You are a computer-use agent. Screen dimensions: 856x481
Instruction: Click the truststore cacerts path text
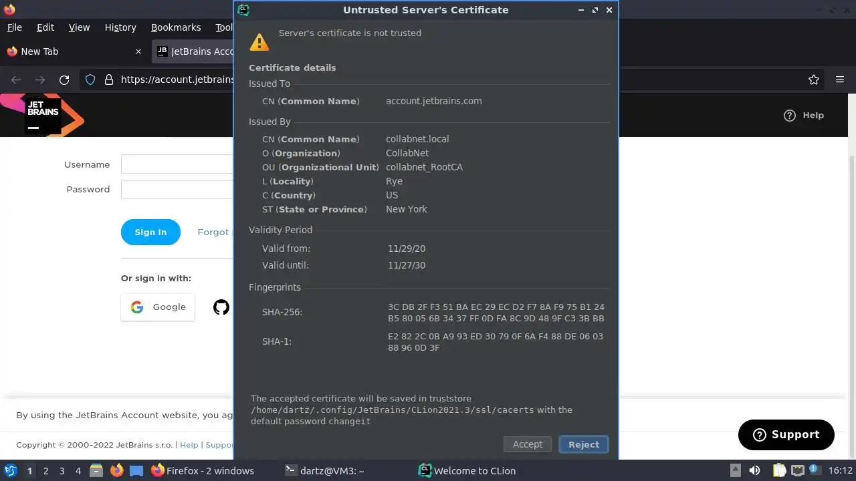(393, 410)
